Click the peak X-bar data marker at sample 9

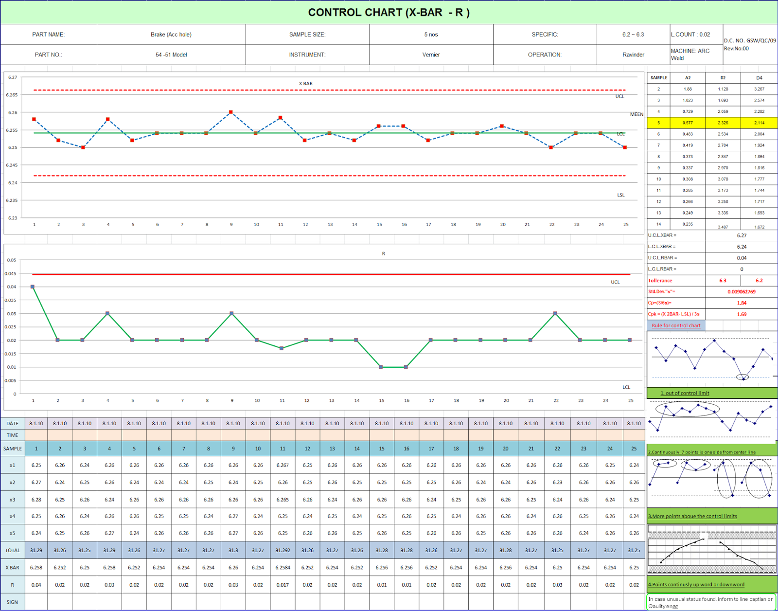(x=232, y=111)
